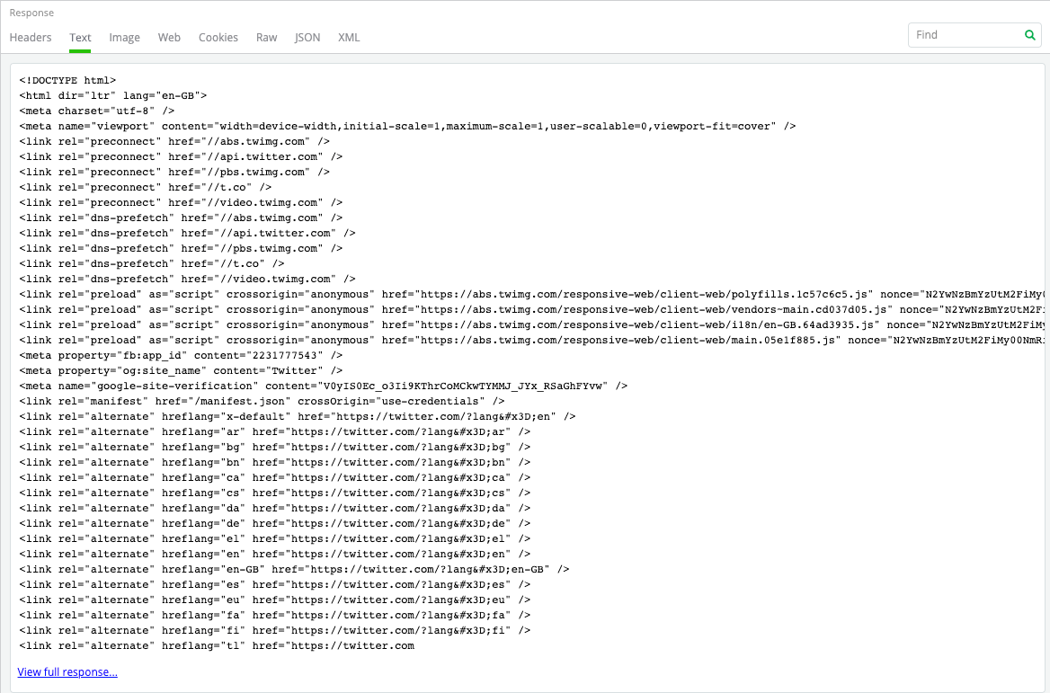Click the green search magnifier icon
Image resolution: width=1050 pixels, height=693 pixels.
[1030, 35]
